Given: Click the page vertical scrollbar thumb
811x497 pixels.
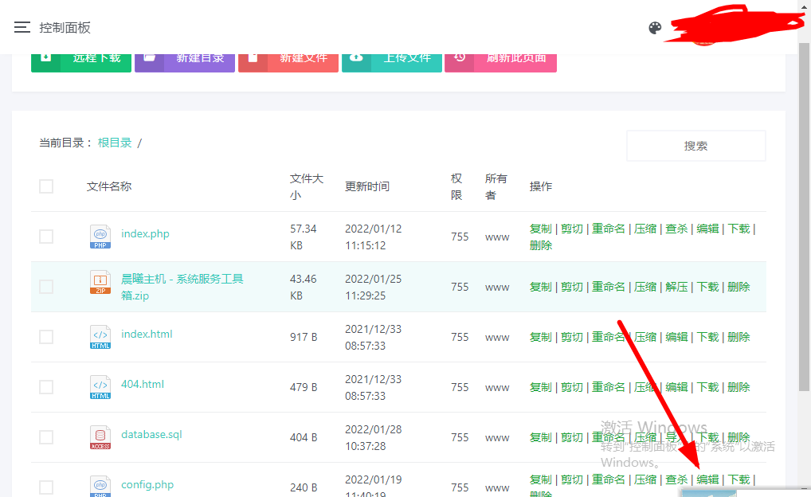Looking at the screenshot, I should click(805, 217).
